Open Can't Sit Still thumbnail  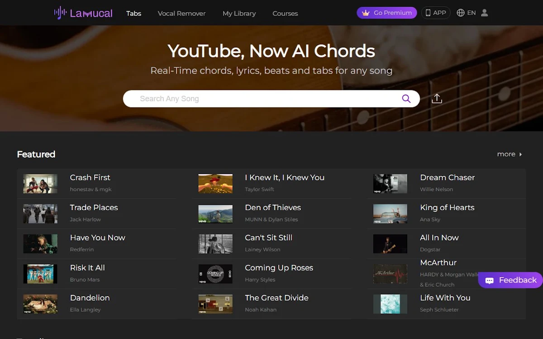click(215, 244)
